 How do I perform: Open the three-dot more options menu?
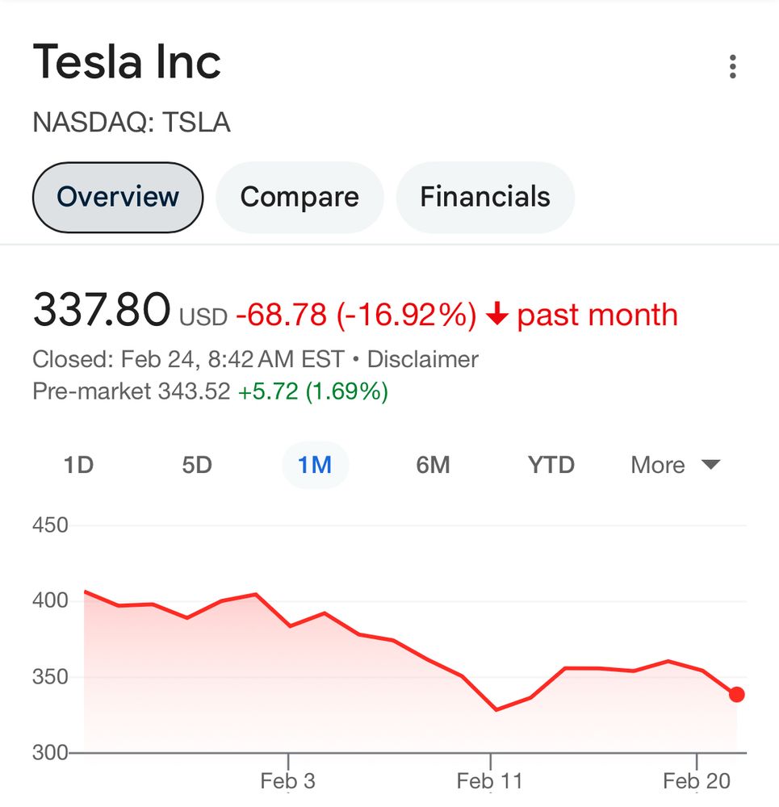(x=732, y=66)
